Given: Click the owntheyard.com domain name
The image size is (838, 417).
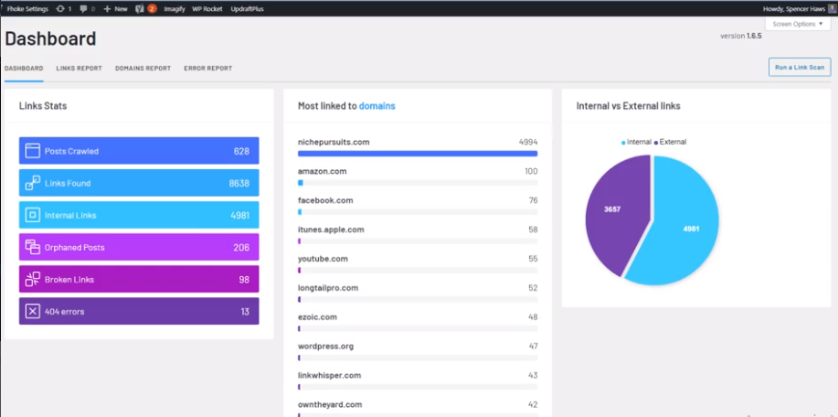Looking at the screenshot, I should coord(330,404).
